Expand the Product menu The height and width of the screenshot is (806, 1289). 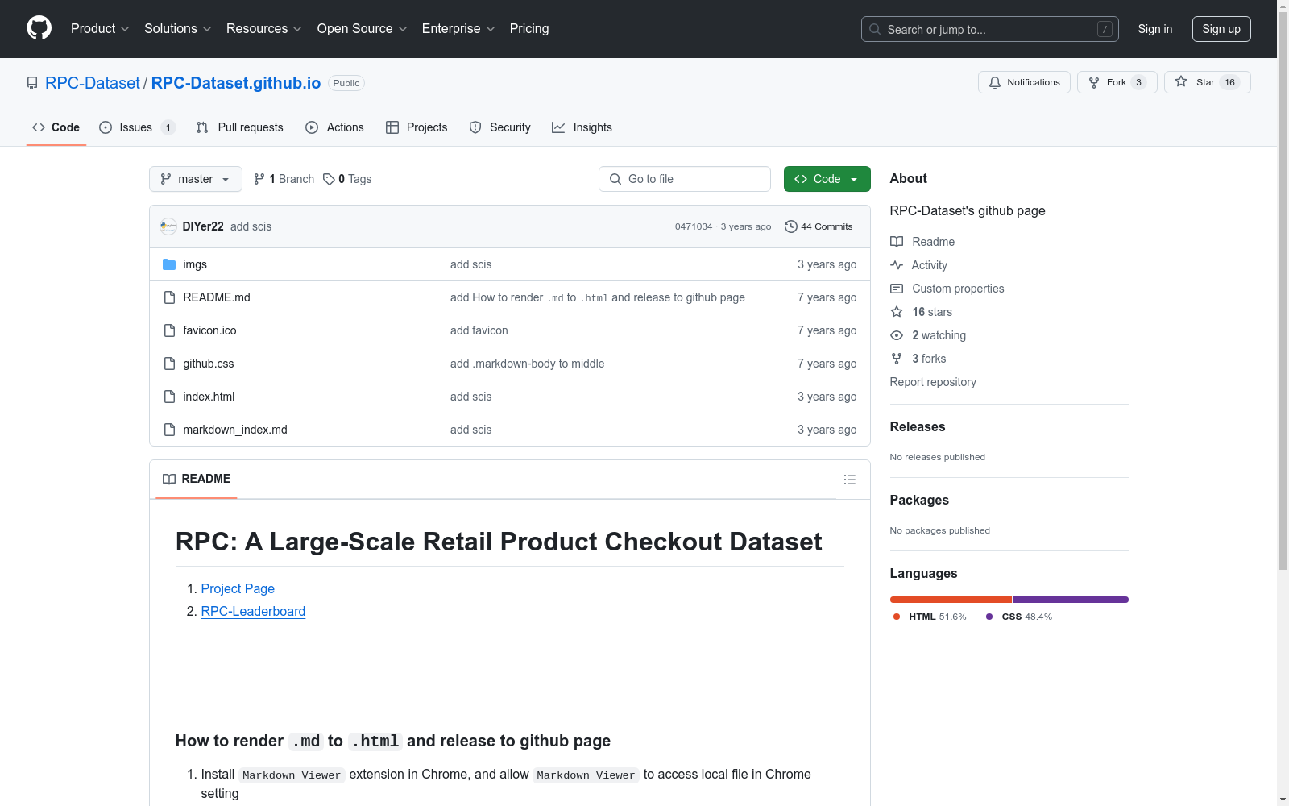pyautogui.click(x=100, y=28)
